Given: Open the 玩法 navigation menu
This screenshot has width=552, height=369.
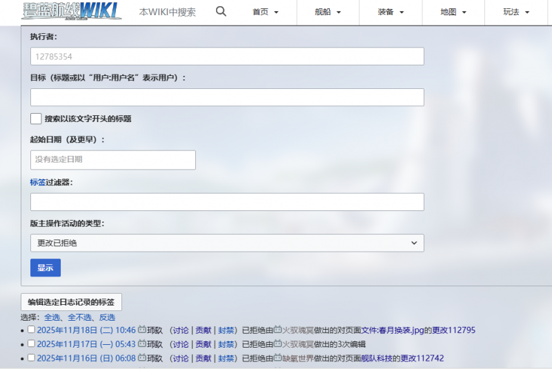Looking at the screenshot, I should [x=516, y=12].
